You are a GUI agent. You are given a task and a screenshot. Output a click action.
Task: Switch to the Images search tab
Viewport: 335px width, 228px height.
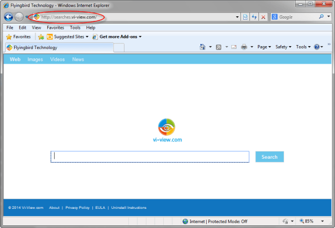35,60
